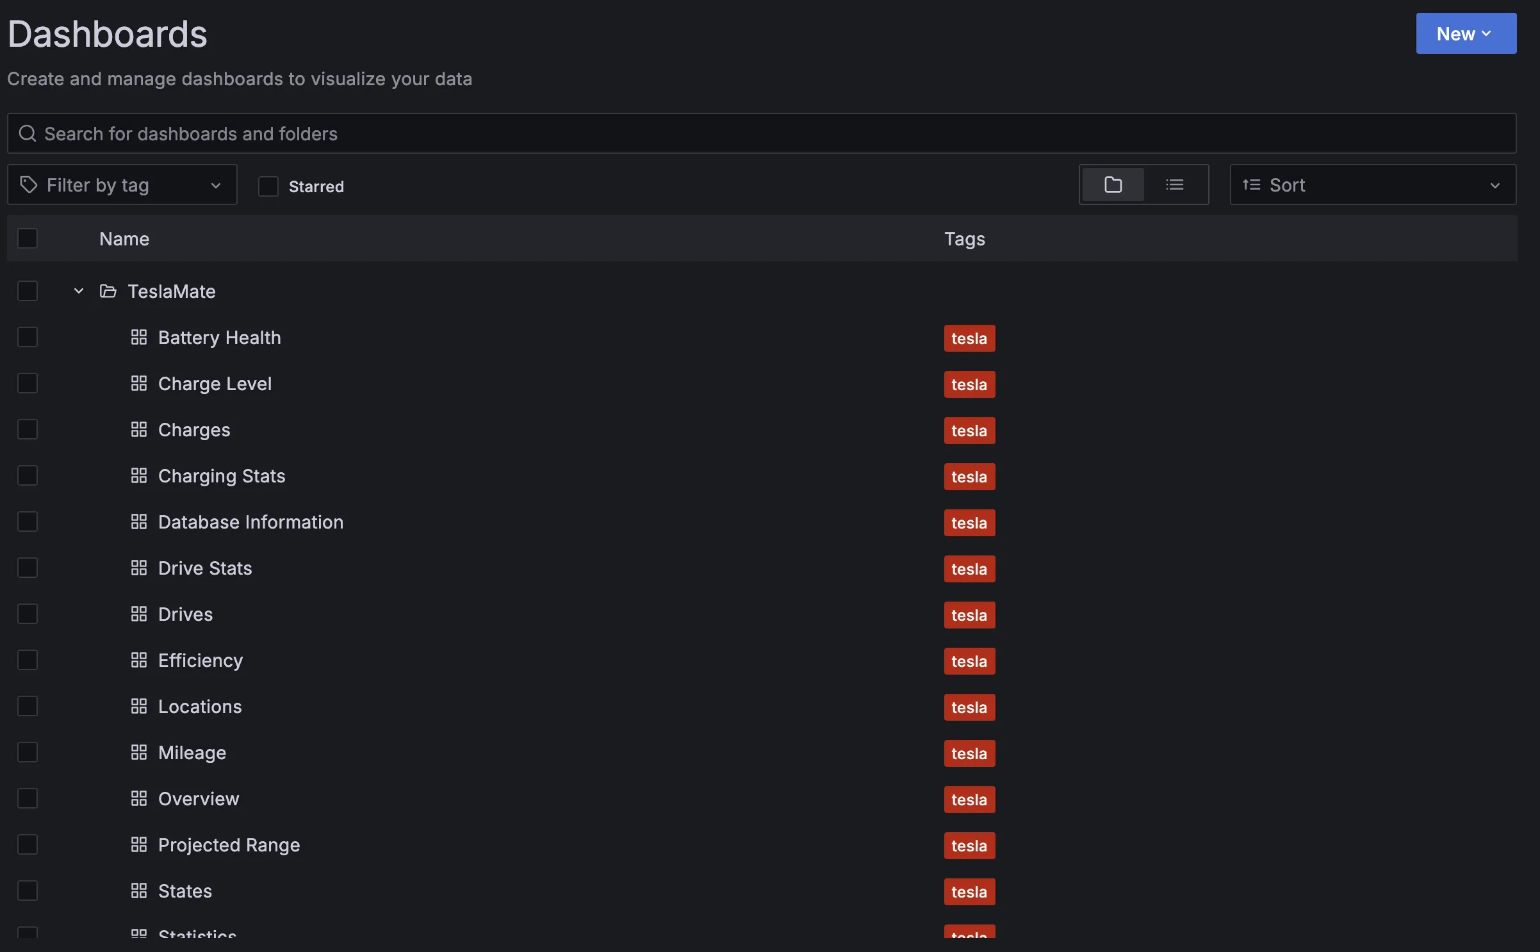Open the New button menu

click(1466, 33)
